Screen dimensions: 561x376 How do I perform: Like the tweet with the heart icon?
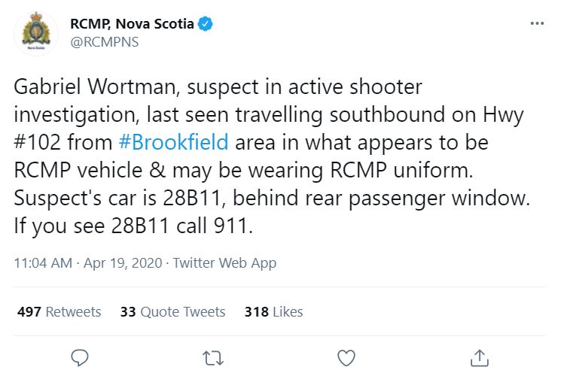click(x=346, y=356)
